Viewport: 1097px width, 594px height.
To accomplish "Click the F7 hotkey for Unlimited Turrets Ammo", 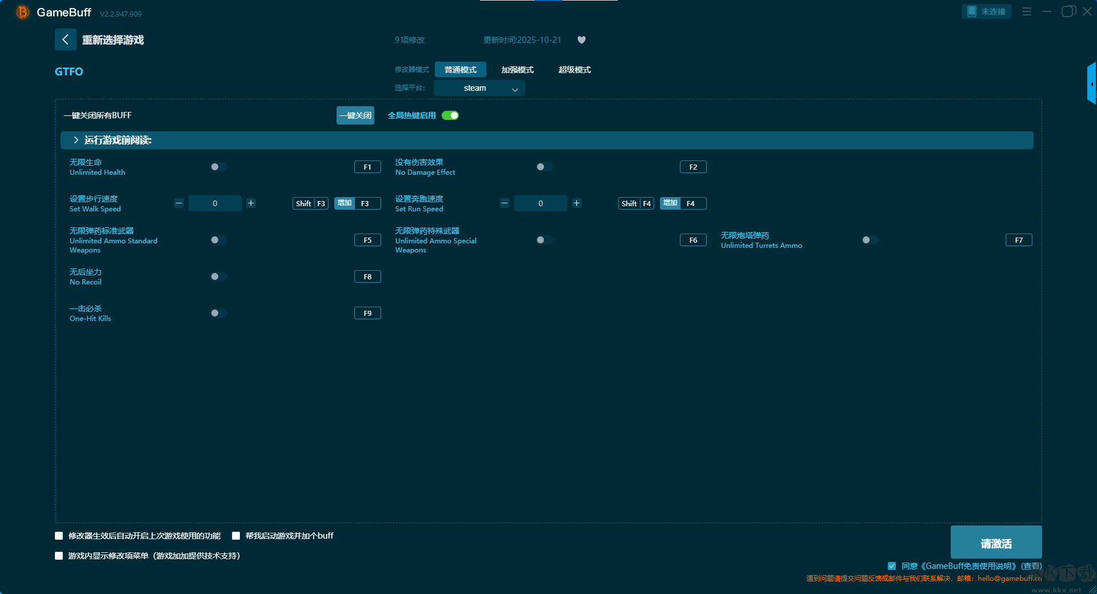I will click(x=1018, y=240).
